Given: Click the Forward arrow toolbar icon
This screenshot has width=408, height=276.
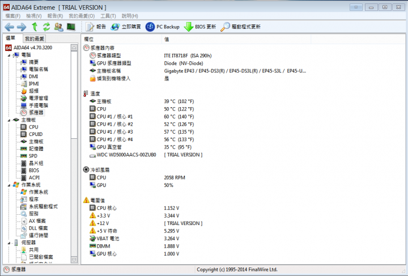Looking at the screenshot, I should 22,27.
